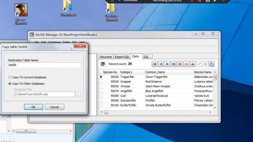Go to previous record in data navigator
Screen dimensions: 253x142
coord(161,64)
